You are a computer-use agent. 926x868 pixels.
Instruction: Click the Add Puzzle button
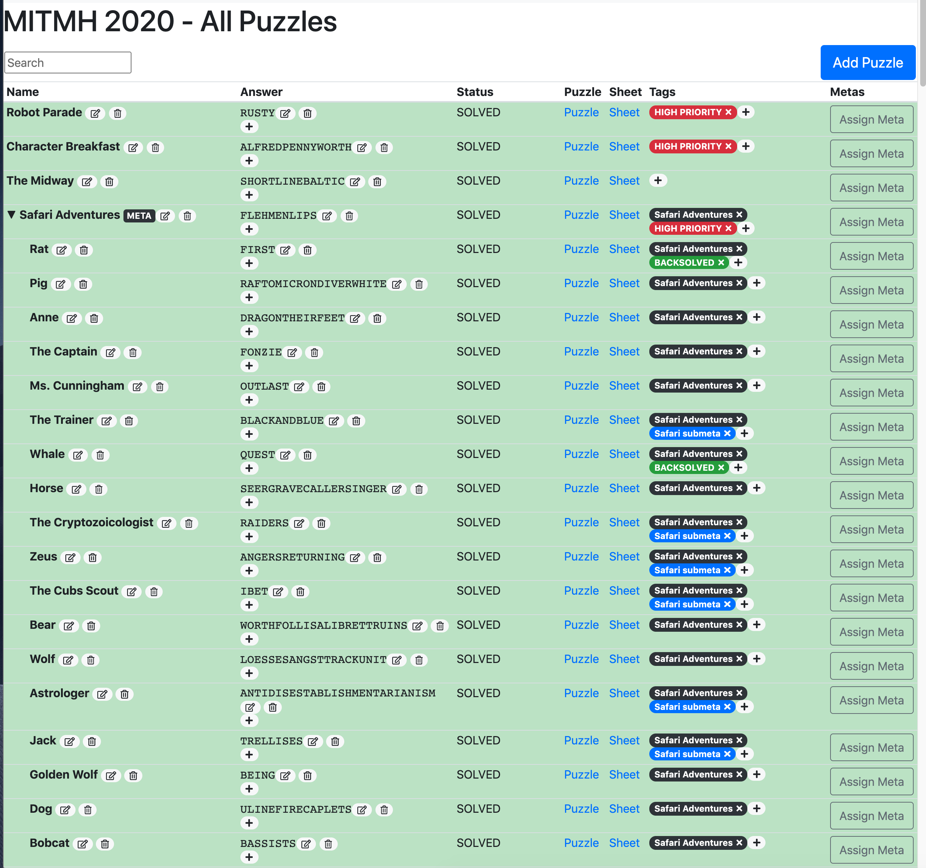click(868, 62)
